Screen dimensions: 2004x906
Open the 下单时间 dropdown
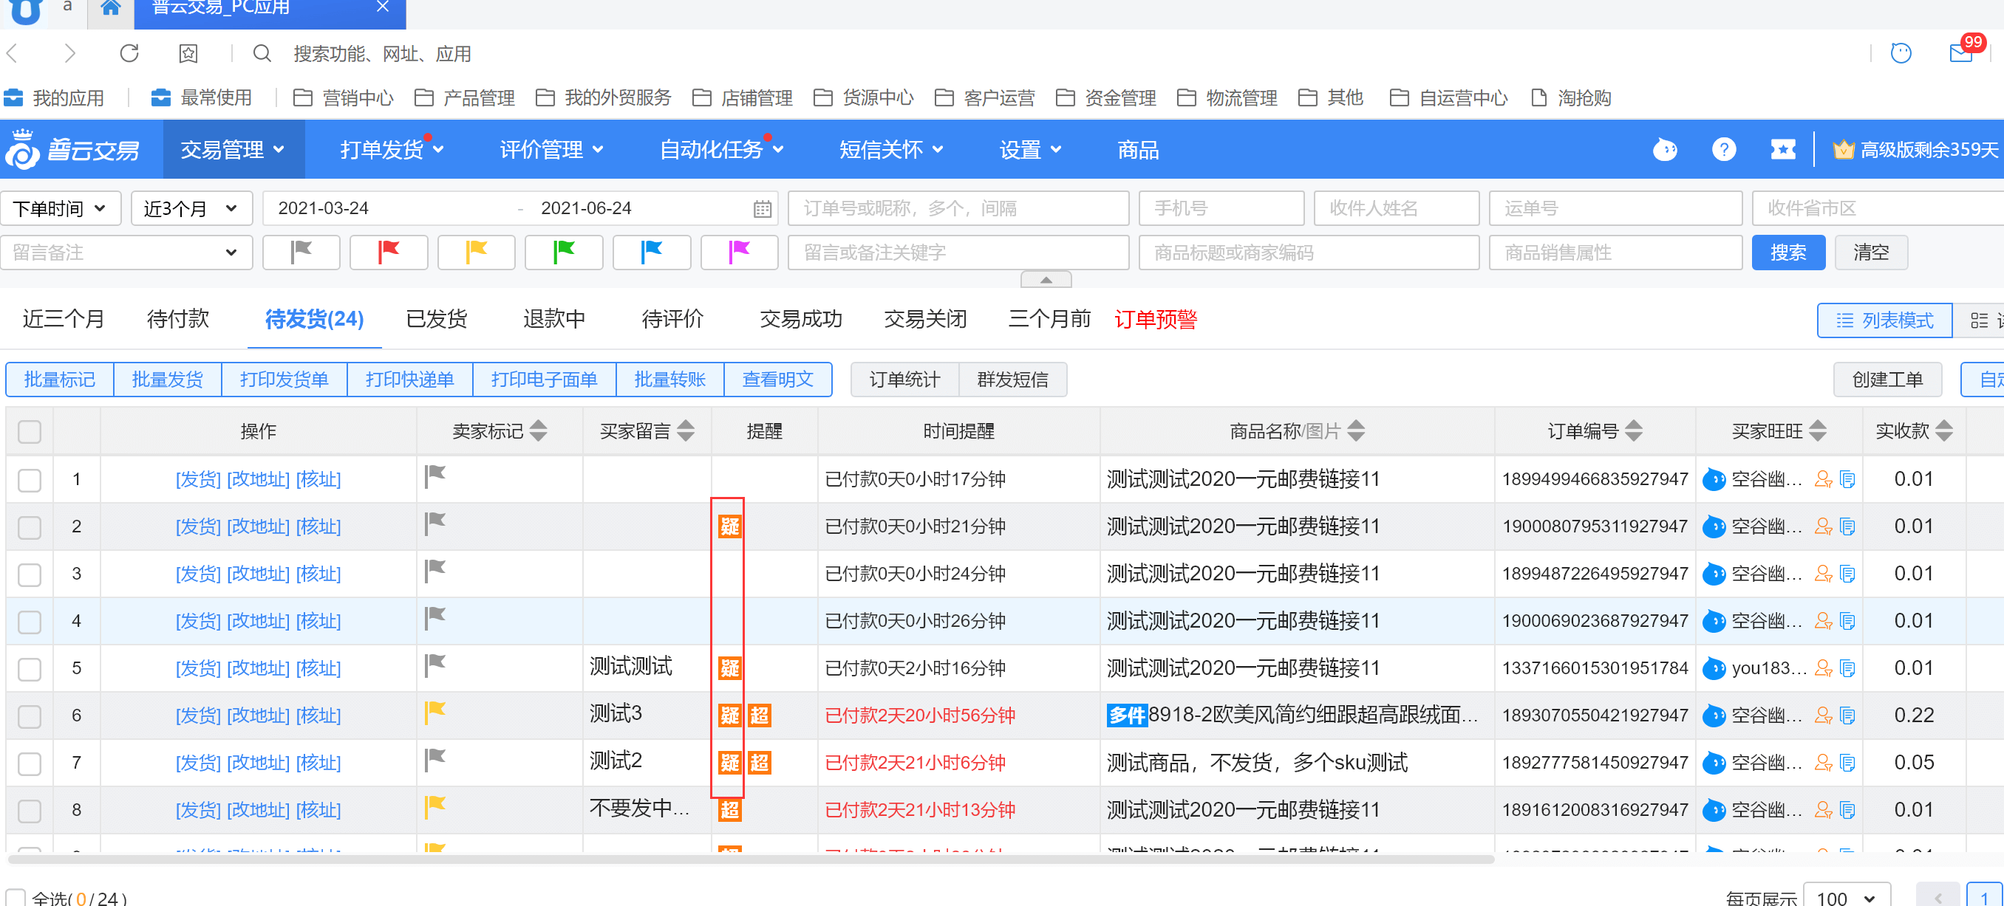(60, 208)
